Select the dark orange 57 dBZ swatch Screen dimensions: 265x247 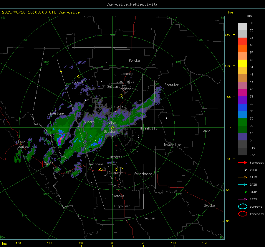click(x=243, y=49)
